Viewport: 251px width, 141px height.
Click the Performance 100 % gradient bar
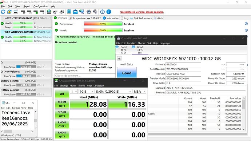click(103, 24)
